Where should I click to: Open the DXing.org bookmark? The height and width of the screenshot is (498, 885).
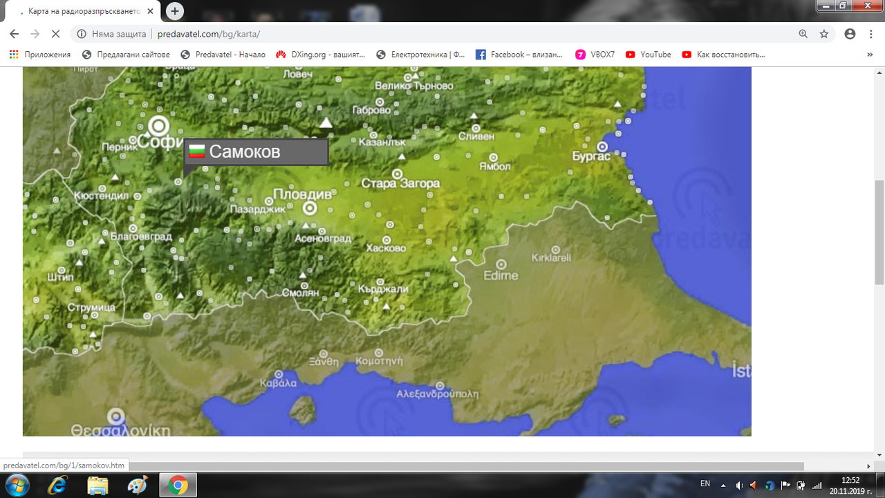point(320,55)
